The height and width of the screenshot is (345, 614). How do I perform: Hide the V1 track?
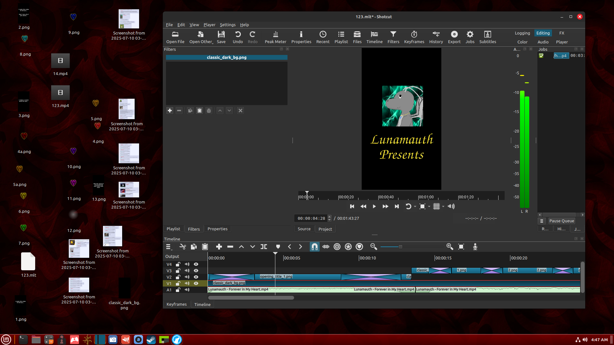(x=196, y=283)
